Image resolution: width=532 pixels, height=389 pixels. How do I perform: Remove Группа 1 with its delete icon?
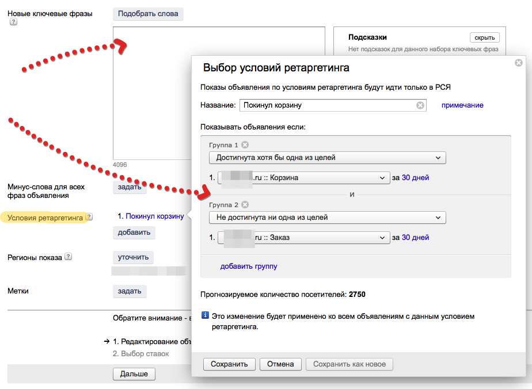(245, 145)
